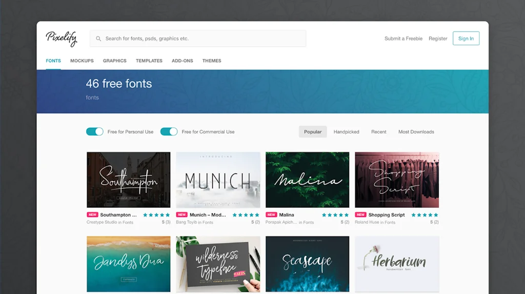The image size is (525, 294).
Task: Click the Register link
Action: [x=438, y=38]
